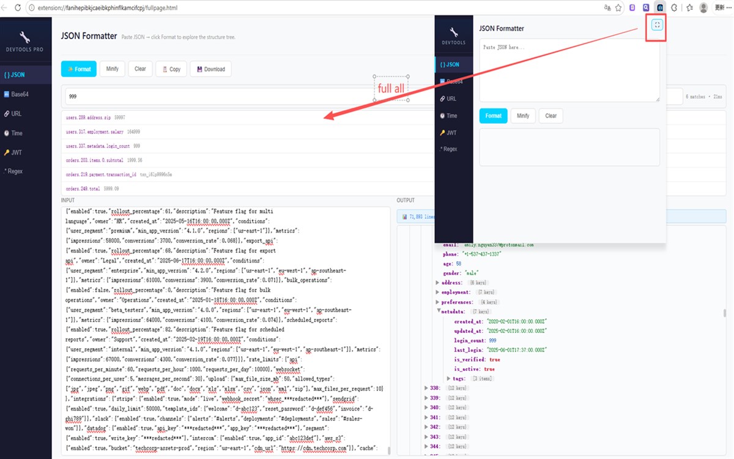Bookmark this page with the star icon
Viewport: 734px width, 459px height.
pyautogui.click(x=620, y=7)
